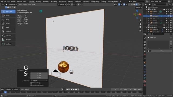Viewport: 173px width, 97px height.
Task: Expand the Camera object in outliner
Action: (149, 12)
